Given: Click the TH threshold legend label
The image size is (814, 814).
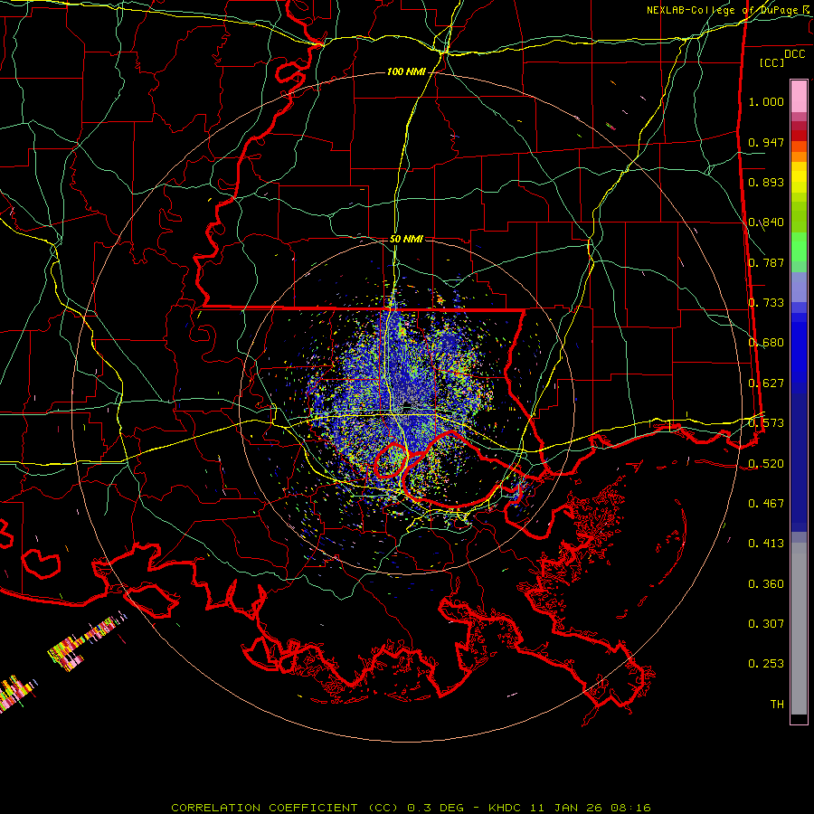Looking at the screenshot, I should click(x=777, y=705).
